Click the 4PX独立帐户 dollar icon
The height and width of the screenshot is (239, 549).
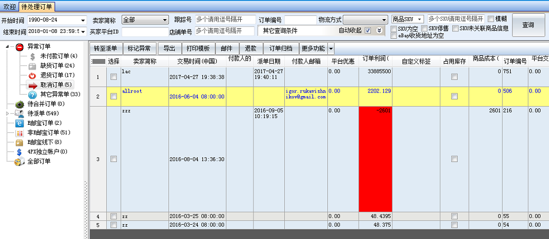20,152
